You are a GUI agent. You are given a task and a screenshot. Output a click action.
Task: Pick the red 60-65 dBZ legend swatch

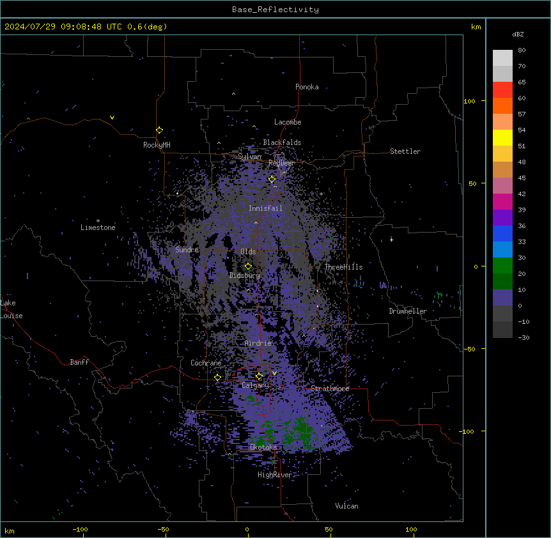coord(502,89)
